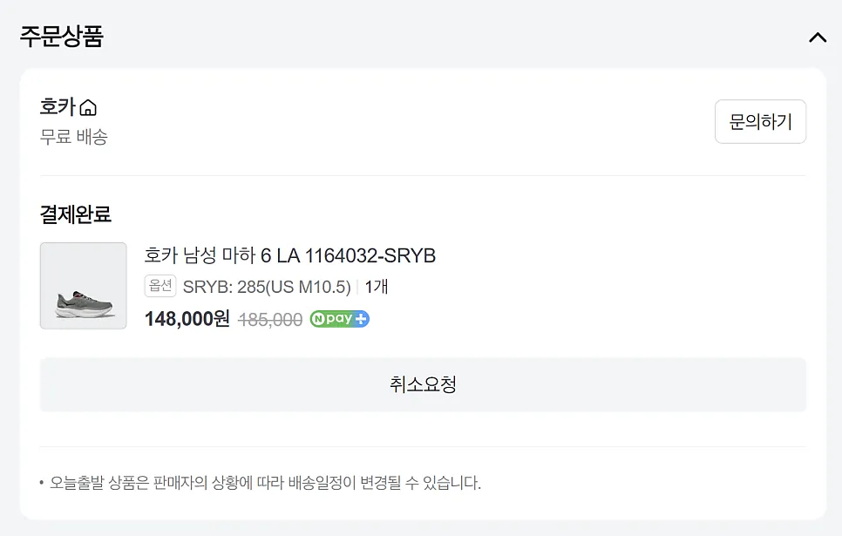
Task: Request cancellation with the 취소요청 button
Action: pyautogui.click(x=423, y=384)
